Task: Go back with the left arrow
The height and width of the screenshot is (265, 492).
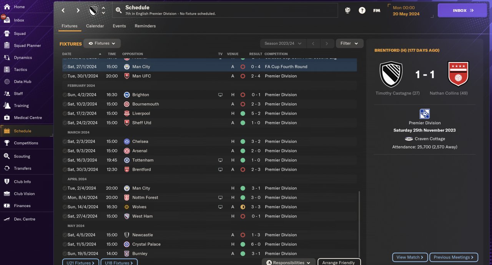Action: [63, 10]
